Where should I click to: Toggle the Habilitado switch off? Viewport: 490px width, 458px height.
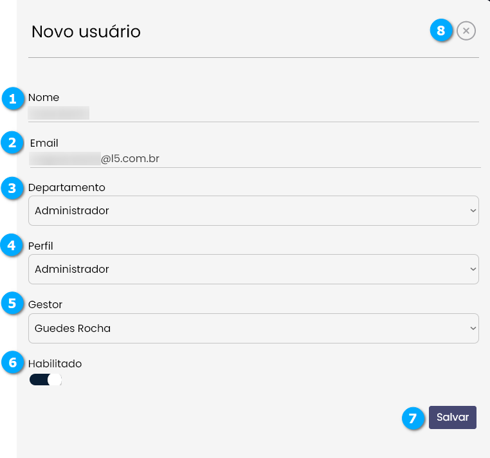[x=45, y=380]
